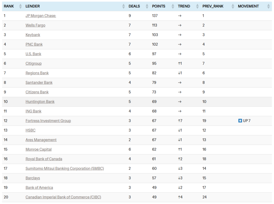Open the Barclays lender link
Screen dimensions: 274x204
point(33,178)
